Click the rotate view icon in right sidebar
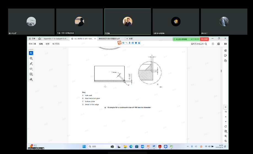This screenshot has width=253, height=154. pos(226,126)
